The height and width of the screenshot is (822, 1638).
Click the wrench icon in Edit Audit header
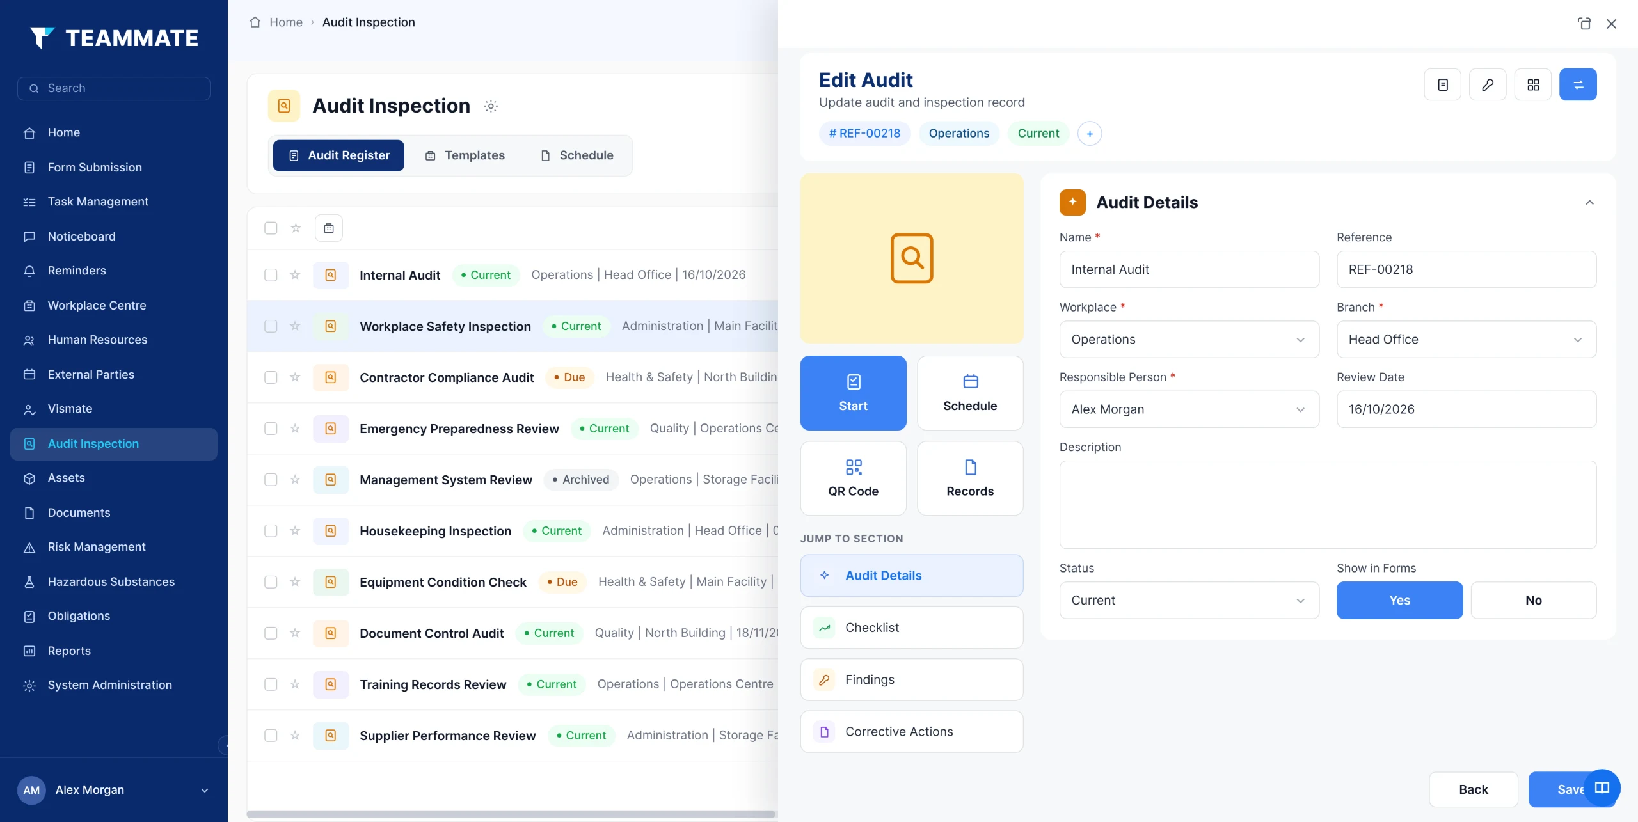click(1488, 84)
